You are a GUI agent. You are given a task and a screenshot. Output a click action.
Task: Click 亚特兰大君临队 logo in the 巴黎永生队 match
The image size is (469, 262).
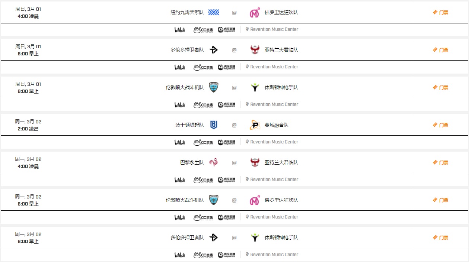(x=255, y=162)
